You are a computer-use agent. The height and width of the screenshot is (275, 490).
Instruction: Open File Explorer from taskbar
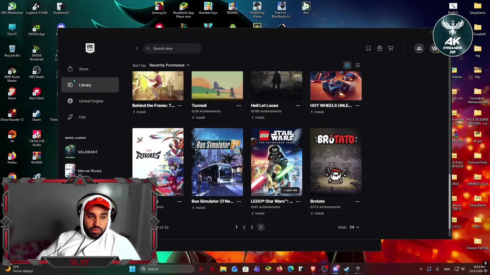(x=223, y=269)
